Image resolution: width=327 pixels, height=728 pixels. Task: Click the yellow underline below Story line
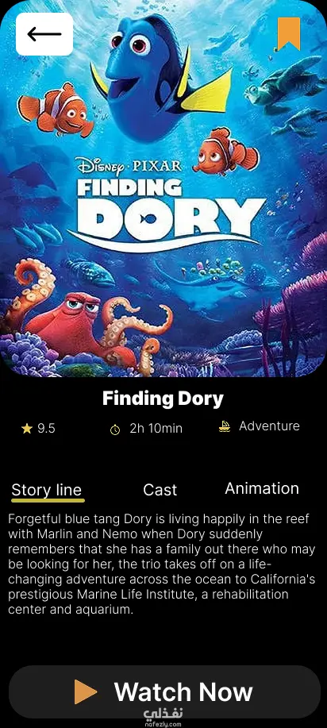coord(48,500)
